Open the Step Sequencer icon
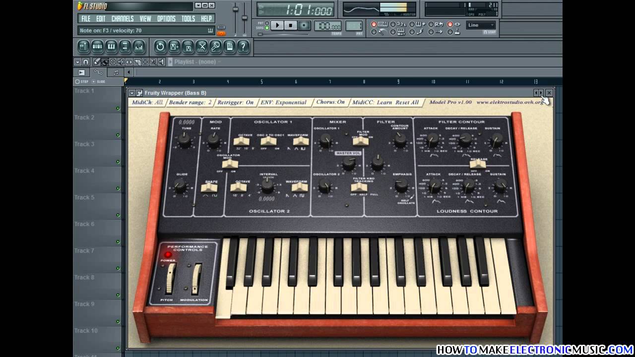 [97, 47]
